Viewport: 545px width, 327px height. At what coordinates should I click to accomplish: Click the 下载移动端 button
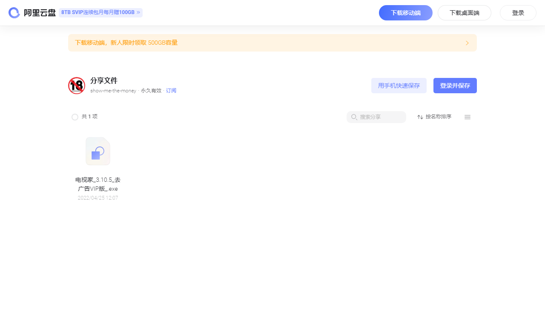point(406,13)
